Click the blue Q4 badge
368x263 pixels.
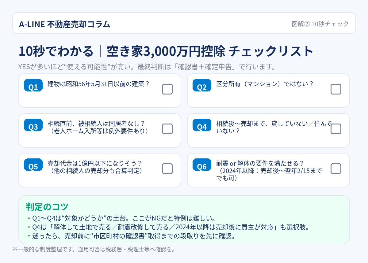pyautogui.click(x=202, y=125)
